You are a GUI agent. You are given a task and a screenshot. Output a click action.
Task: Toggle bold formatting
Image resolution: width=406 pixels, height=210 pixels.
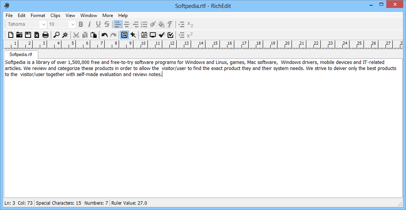81,24
